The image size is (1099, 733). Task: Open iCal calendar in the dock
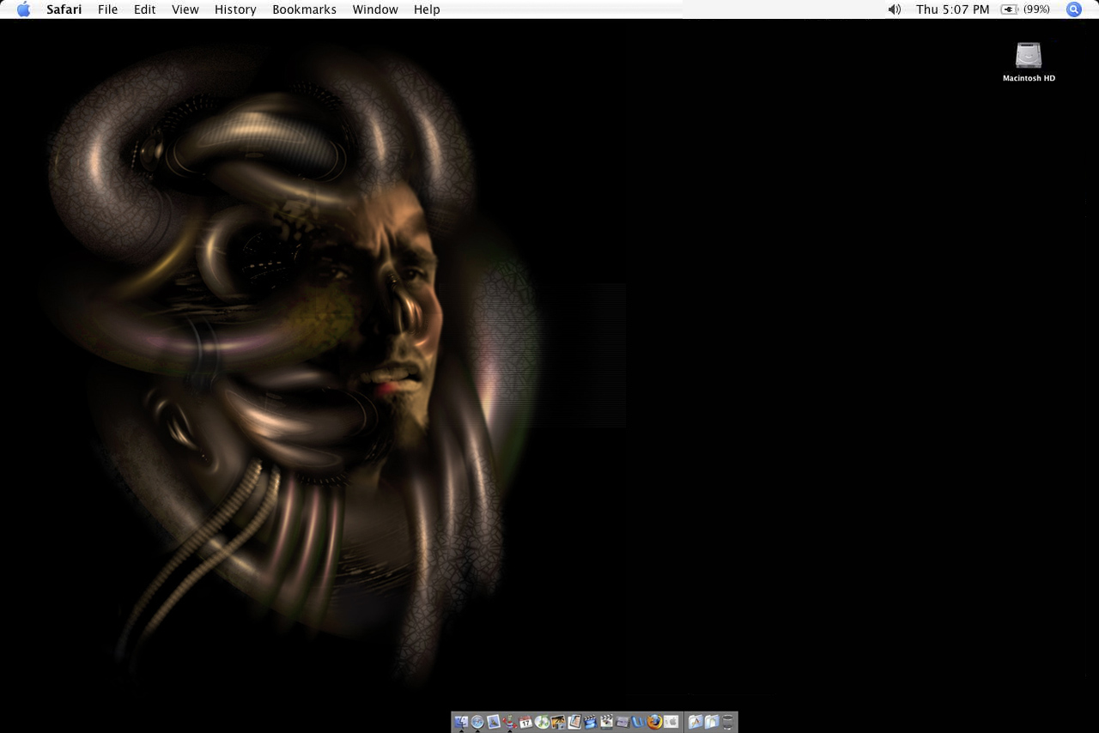tap(525, 722)
